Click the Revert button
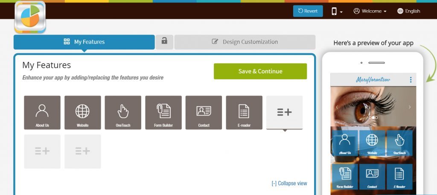This screenshot has height=195, width=437. (x=308, y=11)
